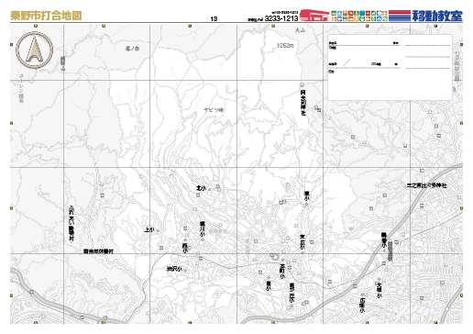Click the page number 13 in header
Screen dimensions: 473x334
pos(214,18)
